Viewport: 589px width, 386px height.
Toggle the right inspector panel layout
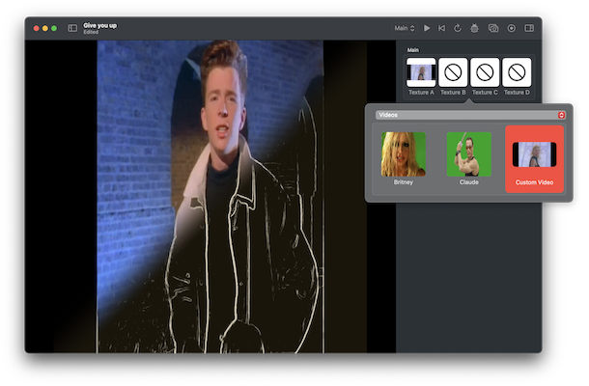click(x=529, y=28)
